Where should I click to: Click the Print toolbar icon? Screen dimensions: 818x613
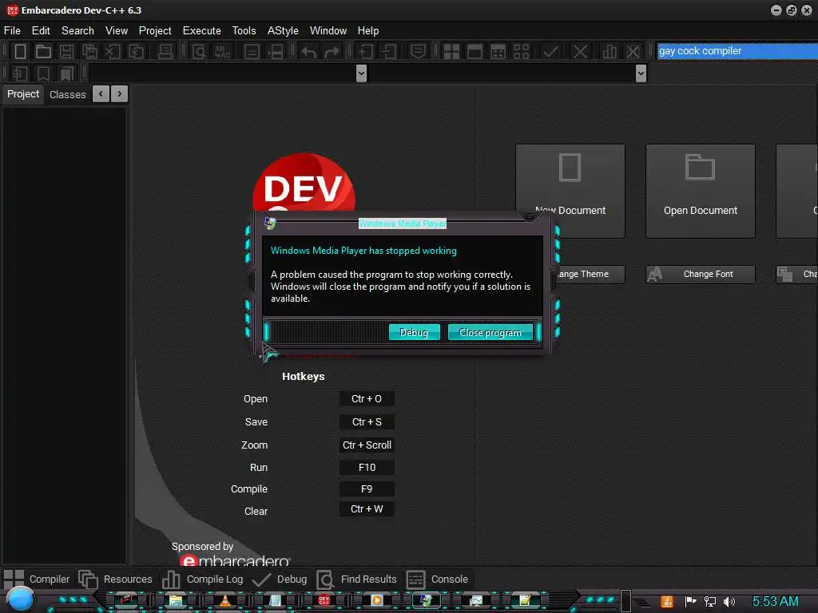(165, 51)
